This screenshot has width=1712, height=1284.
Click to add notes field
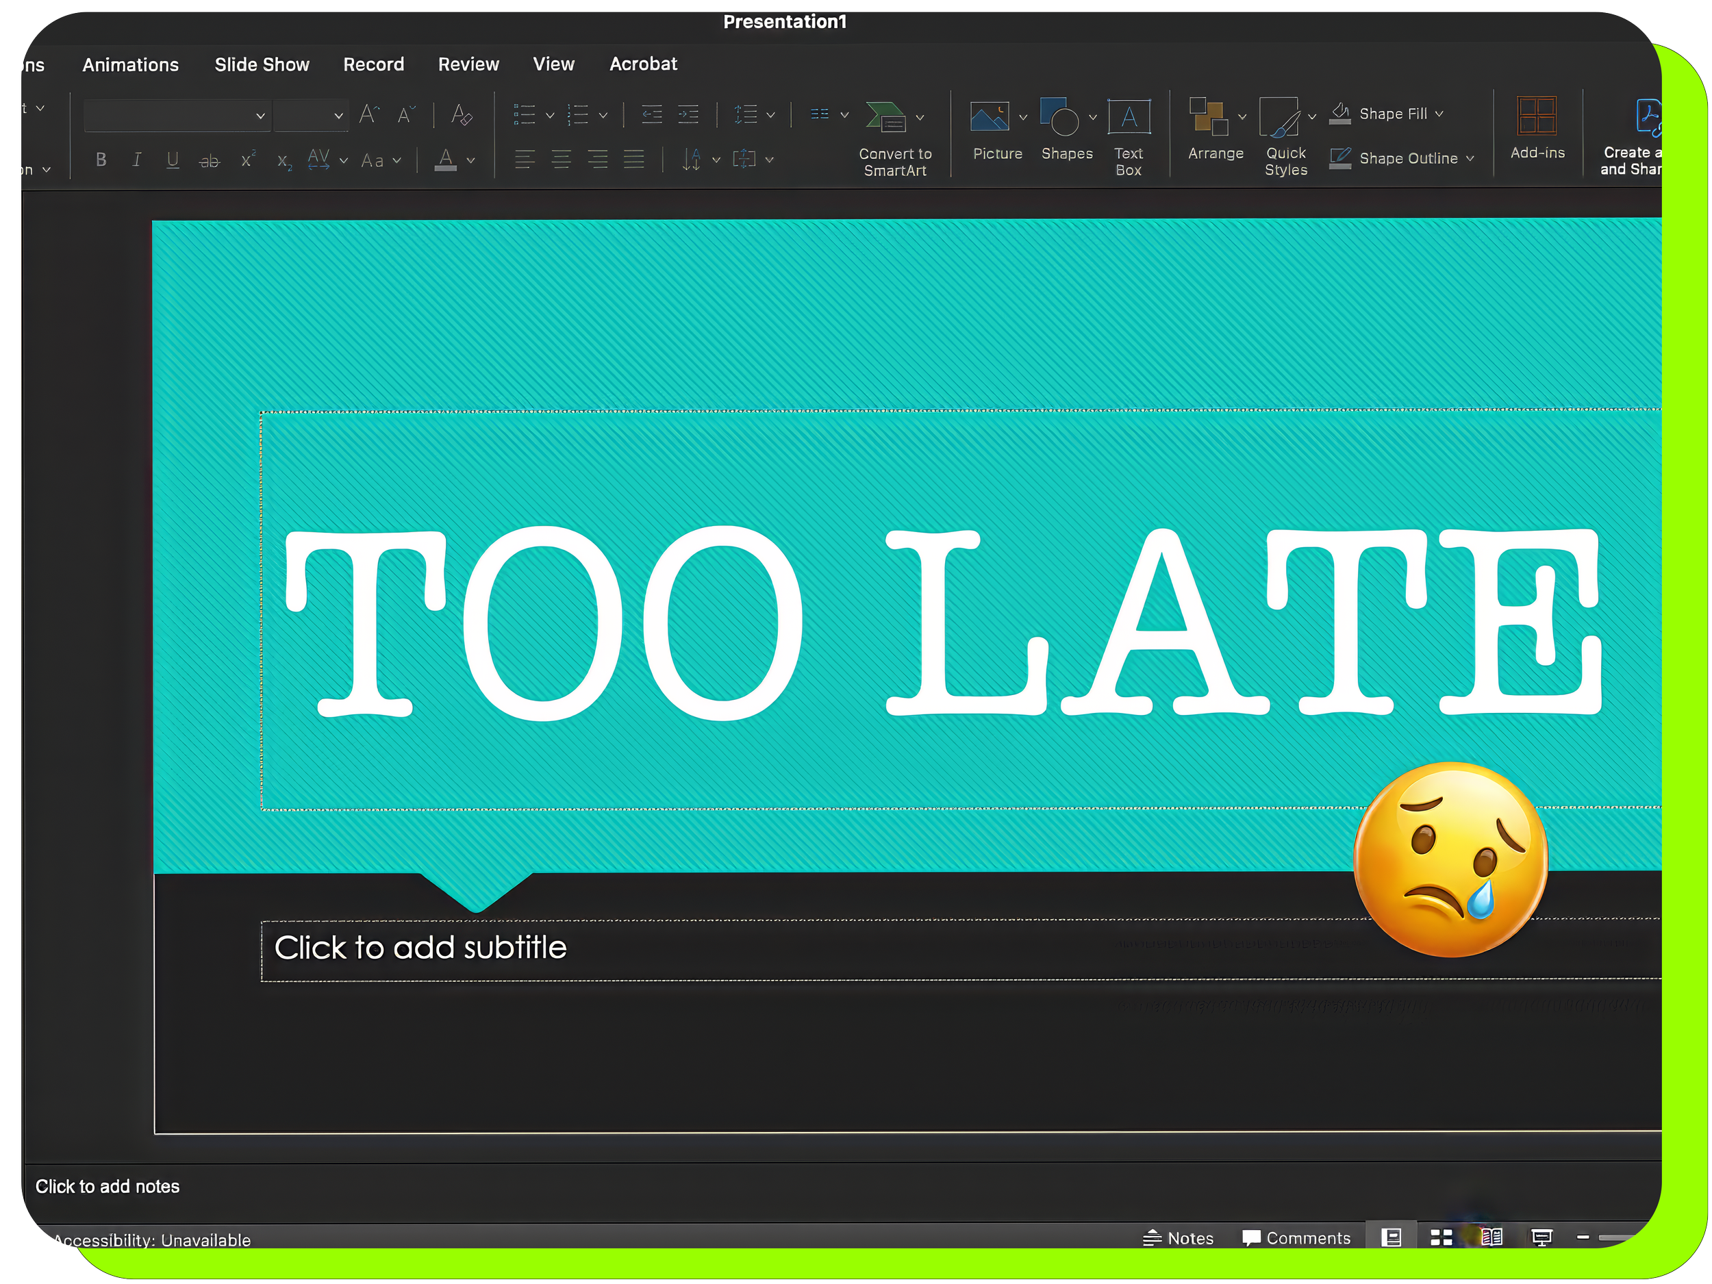tap(108, 1187)
